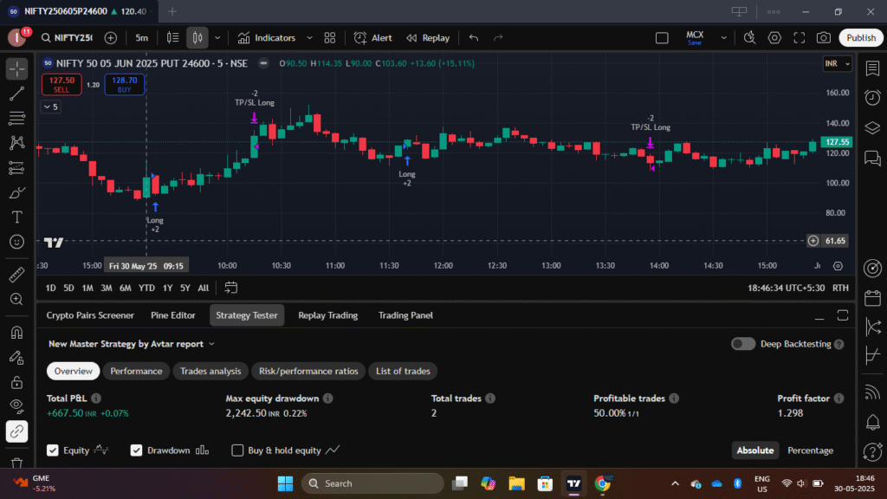
Task: Remove drawings with trash icon
Action: click(17, 463)
